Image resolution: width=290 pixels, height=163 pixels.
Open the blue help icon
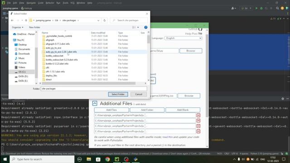point(146,27)
